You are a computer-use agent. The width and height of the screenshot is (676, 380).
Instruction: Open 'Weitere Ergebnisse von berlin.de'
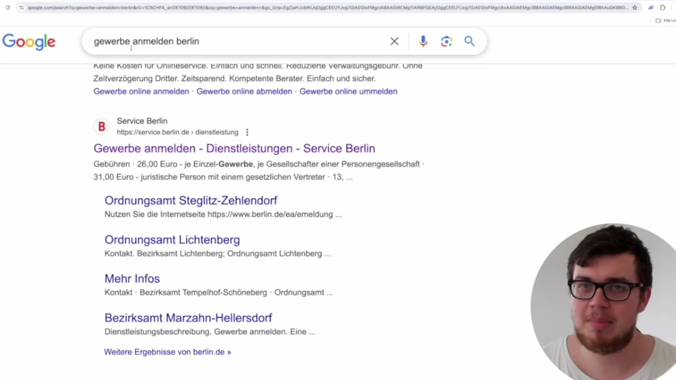[x=168, y=352]
